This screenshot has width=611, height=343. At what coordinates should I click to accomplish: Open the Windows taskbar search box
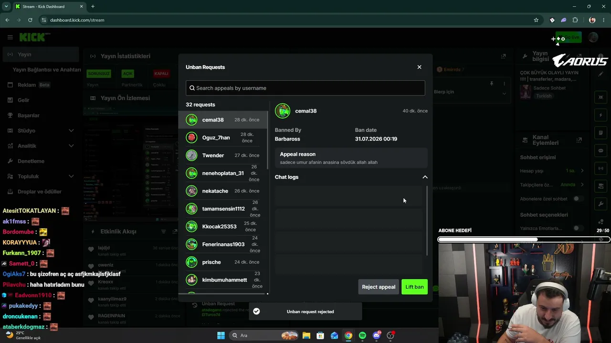pyautogui.click(x=263, y=335)
